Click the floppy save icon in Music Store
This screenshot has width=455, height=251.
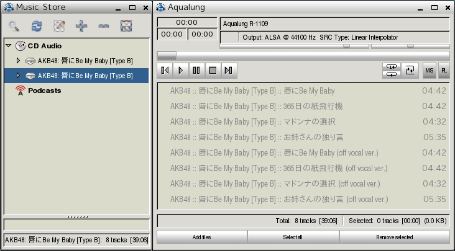(x=126, y=26)
